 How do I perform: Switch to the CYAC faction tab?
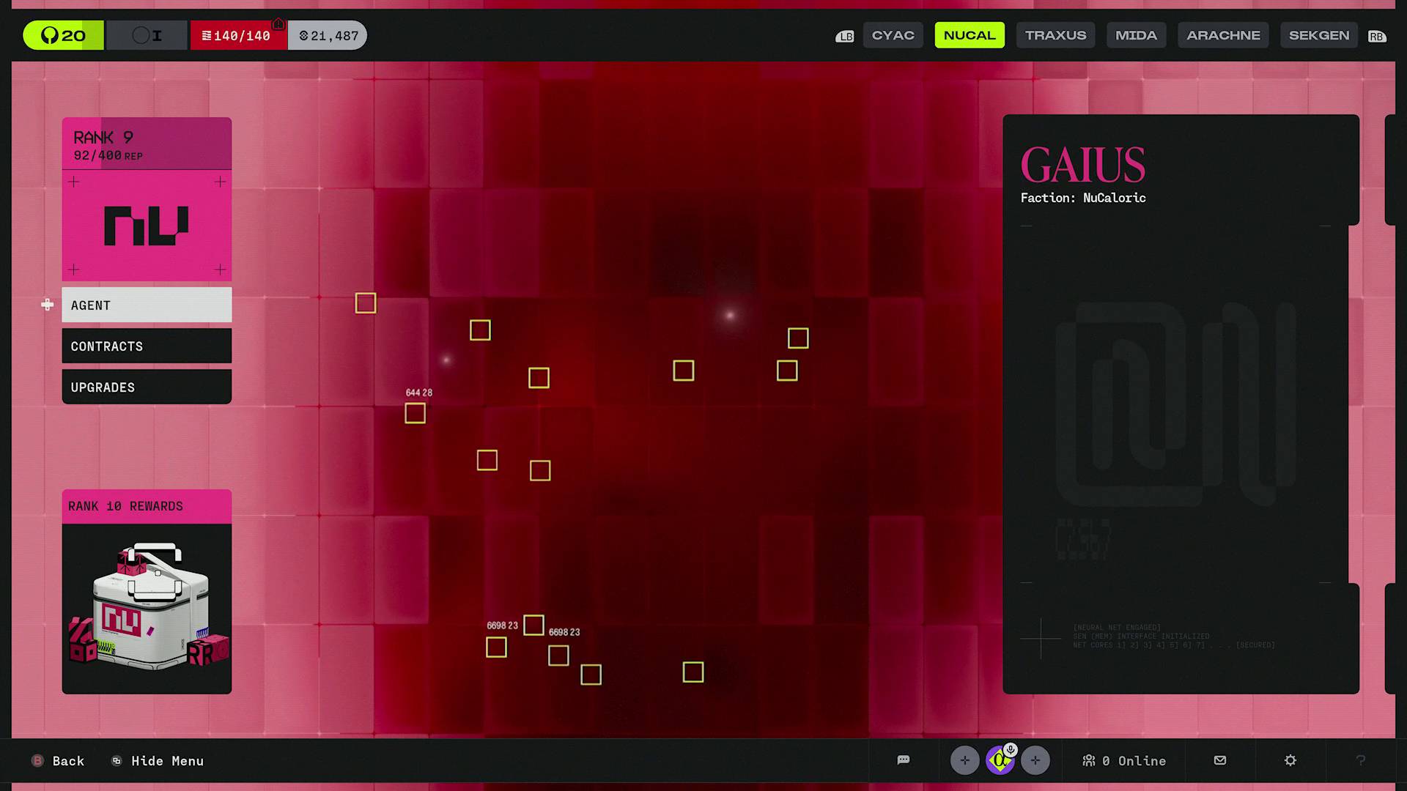(893, 35)
